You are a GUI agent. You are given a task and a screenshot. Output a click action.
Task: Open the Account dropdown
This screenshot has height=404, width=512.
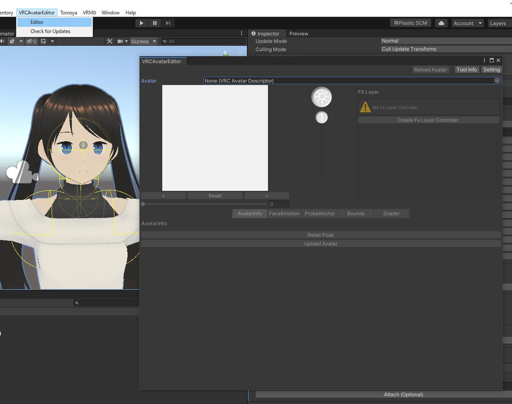pyautogui.click(x=468, y=23)
